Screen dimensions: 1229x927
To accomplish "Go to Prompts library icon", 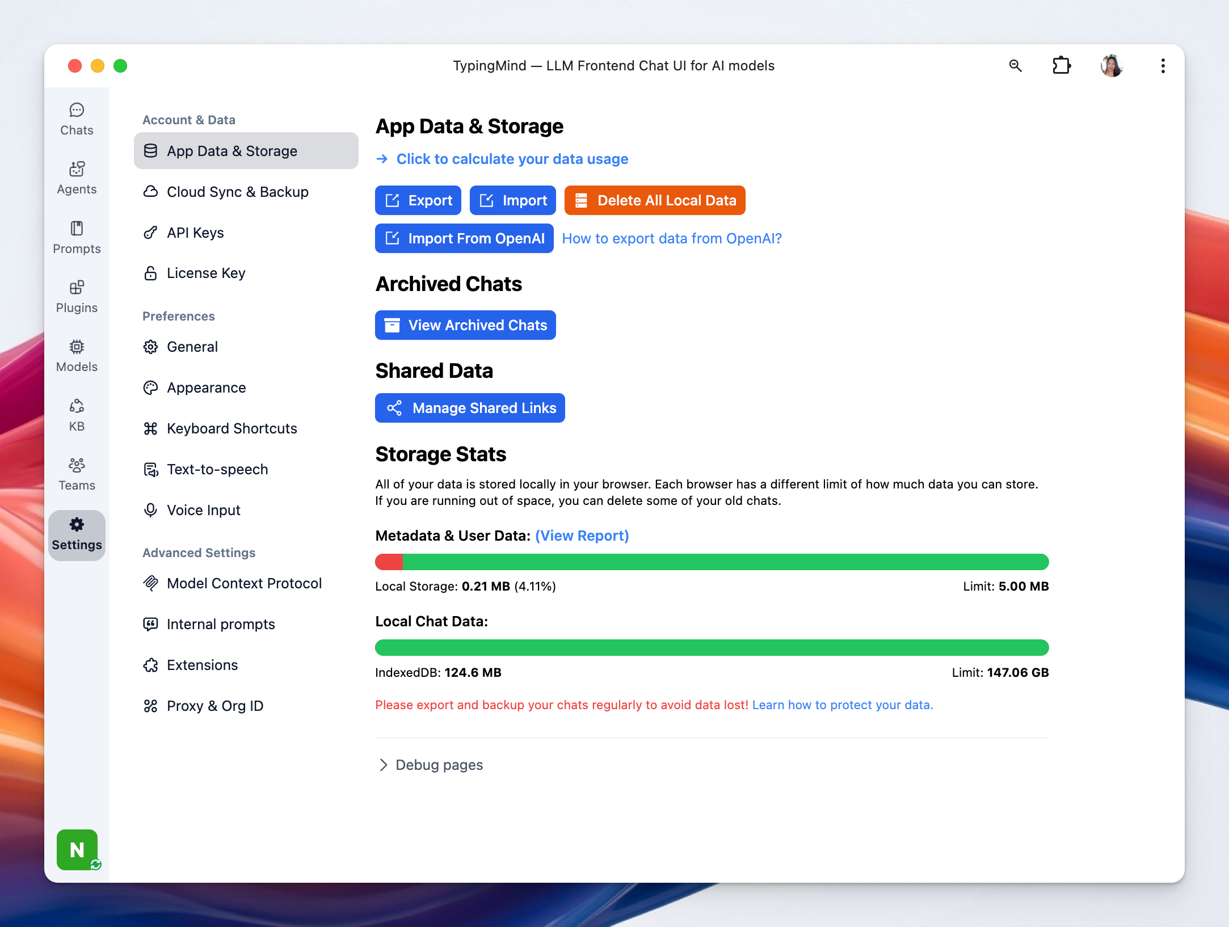I will click(77, 238).
